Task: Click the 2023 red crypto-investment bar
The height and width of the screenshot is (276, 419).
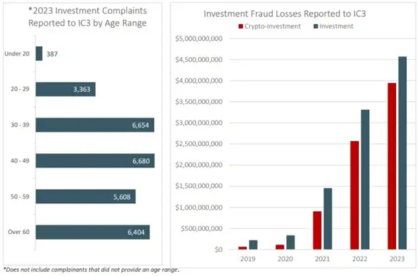Action: tap(392, 166)
